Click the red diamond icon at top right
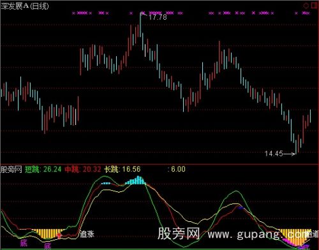Image resolution: width=319 pixels, height=250 pixels. [306, 6]
